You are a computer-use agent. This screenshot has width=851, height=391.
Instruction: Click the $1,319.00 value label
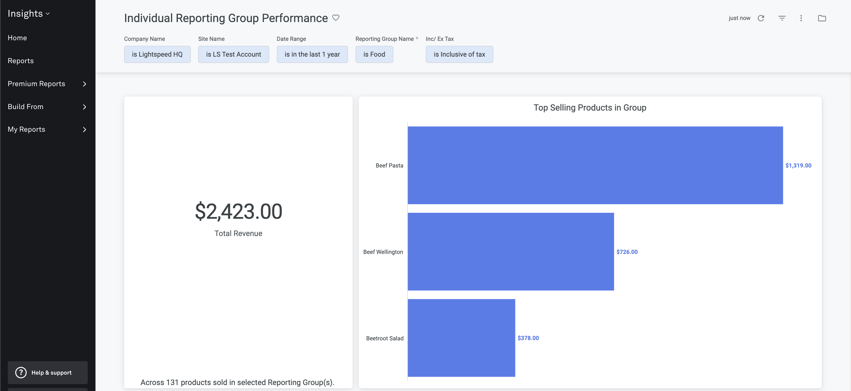coord(798,165)
